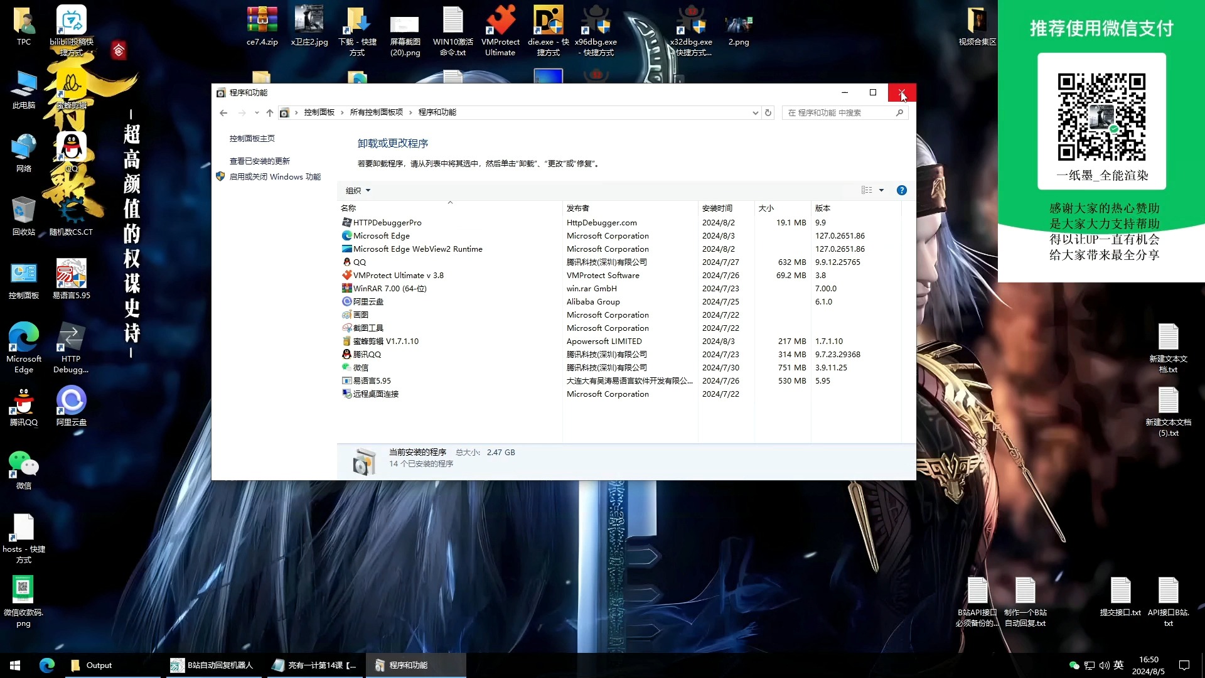This screenshot has width=1205, height=678.
Task: Click the 名称 column header
Action: [449, 208]
